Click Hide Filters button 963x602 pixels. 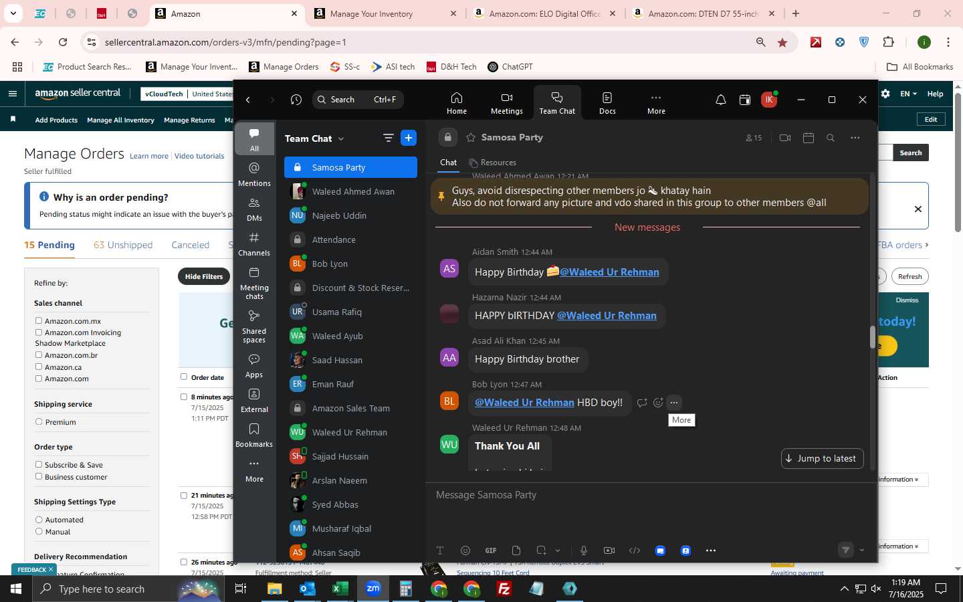(204, 276)
